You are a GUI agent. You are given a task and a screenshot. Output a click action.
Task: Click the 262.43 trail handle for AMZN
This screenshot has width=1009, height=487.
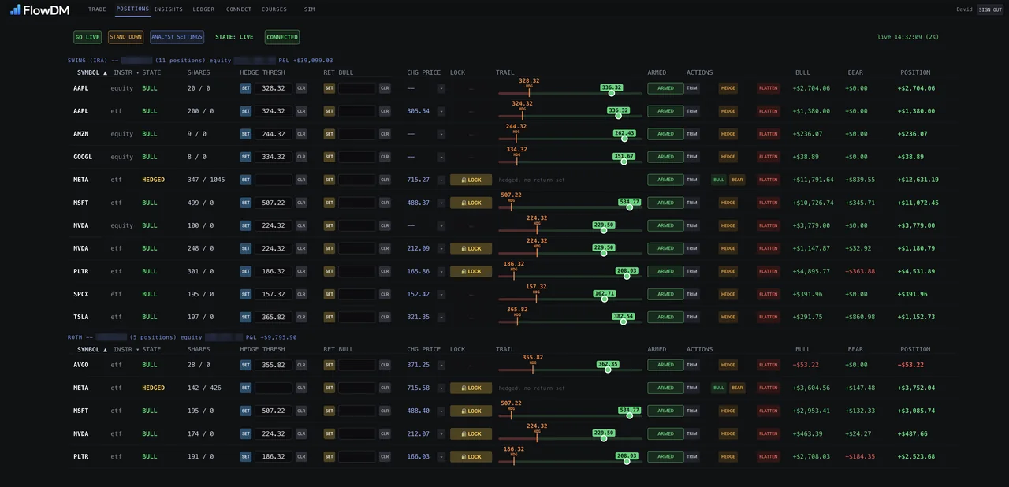tap(624, 139)
